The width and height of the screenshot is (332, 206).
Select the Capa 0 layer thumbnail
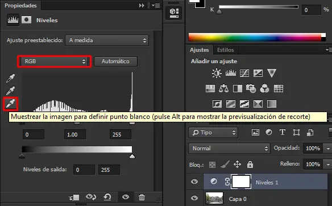click(214, 198)
